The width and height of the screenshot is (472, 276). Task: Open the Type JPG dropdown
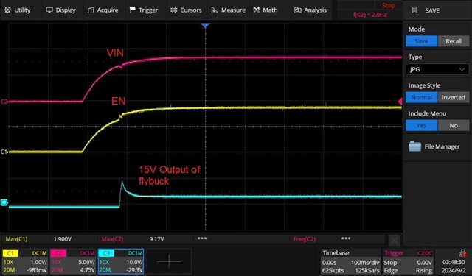coord(437,69)
